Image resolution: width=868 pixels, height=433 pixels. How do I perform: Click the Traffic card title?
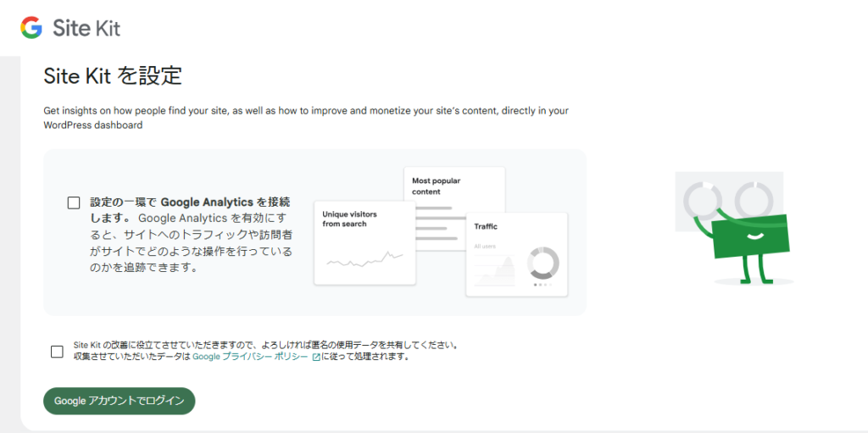(x=486, y=227)
